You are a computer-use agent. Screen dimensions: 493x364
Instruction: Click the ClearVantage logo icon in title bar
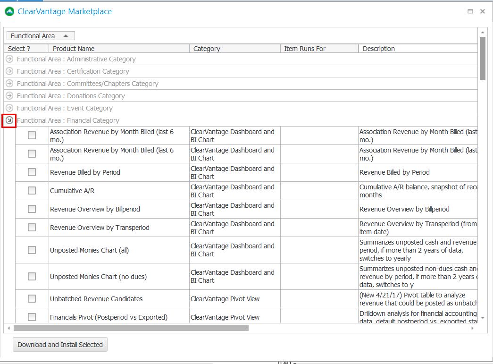9,12
